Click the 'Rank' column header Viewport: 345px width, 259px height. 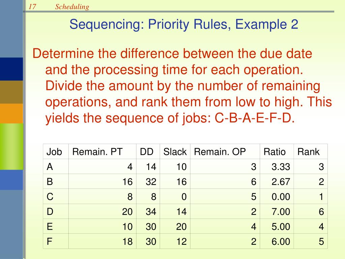[311, 151]
